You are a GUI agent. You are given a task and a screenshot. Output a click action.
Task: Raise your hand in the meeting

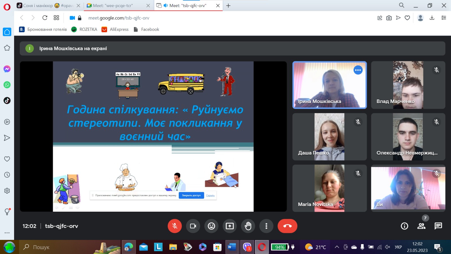pyautogui.click(x=248, y=226)
